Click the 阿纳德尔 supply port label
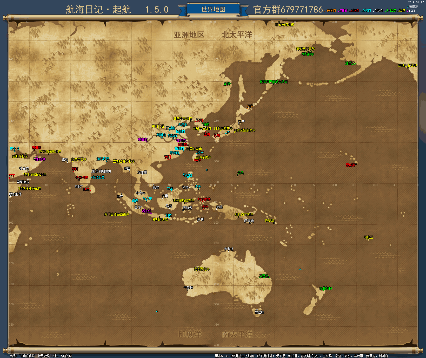 coord(308,54)
